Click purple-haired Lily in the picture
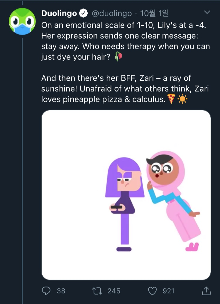Viewport: 220px width, 304px height. 125,204
